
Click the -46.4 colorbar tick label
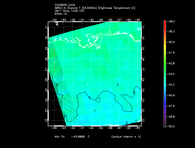pyautogui.click(x=172, y=95)
